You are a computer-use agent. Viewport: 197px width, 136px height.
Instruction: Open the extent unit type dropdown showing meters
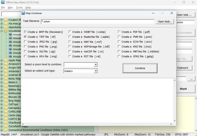click(x=96, y=71)
